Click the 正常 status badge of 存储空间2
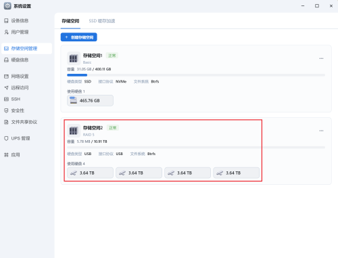Screen dimensions: 338x258 coord(113,128)
